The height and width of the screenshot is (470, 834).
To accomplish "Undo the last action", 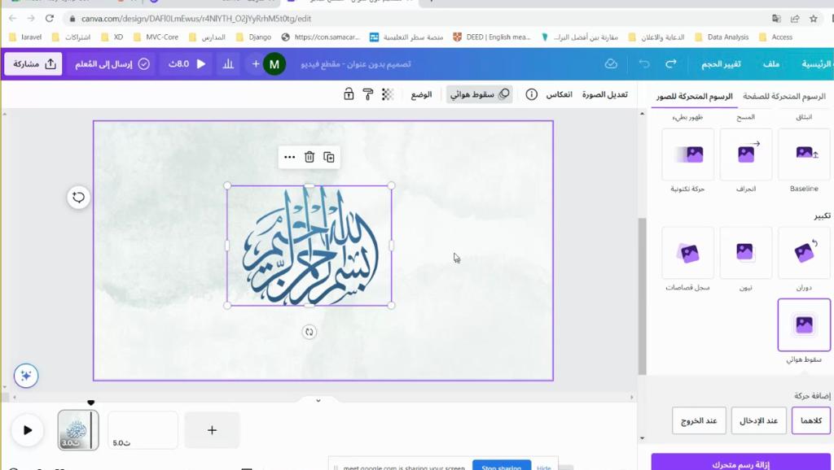I will tap(644, 63).
